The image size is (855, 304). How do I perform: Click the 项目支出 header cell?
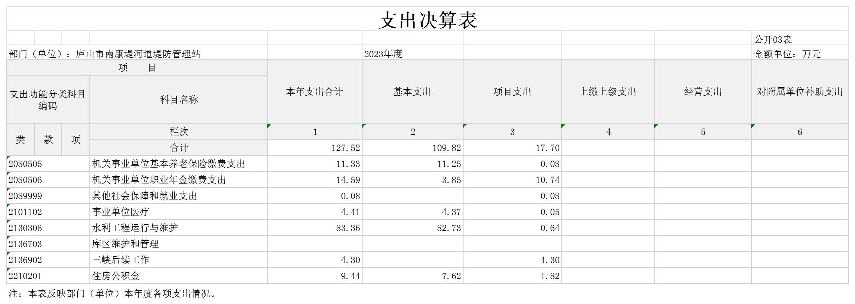click(x=512, y=92)
